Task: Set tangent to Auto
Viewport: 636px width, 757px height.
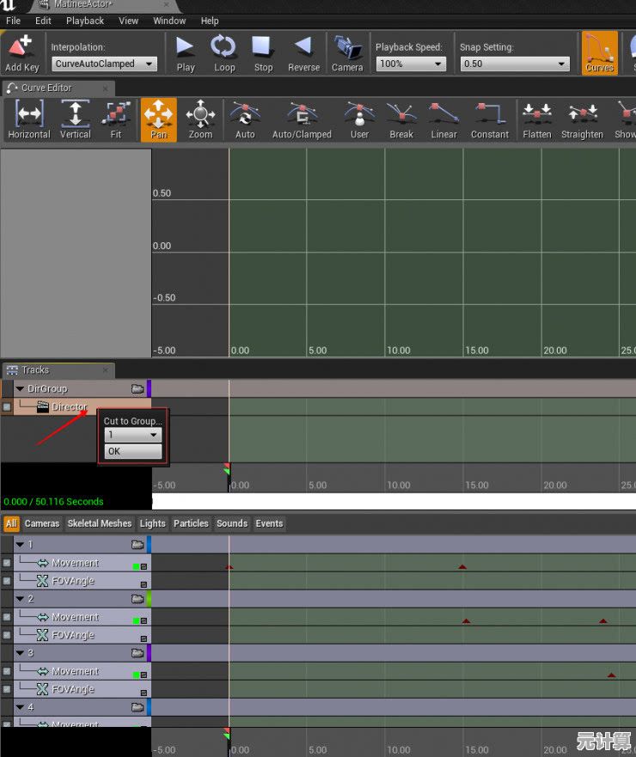Action: pos(245,119)
